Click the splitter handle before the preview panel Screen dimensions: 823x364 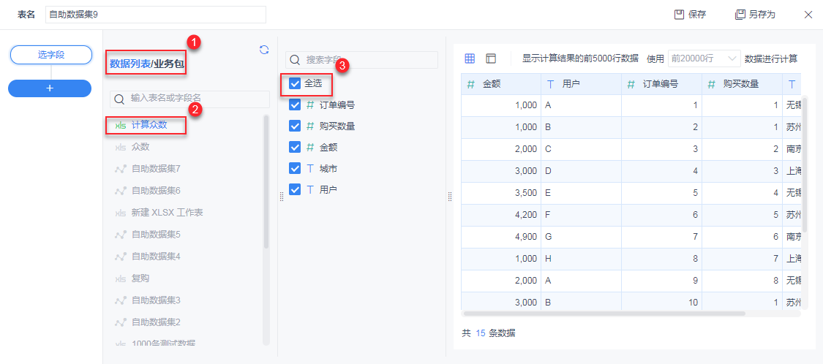tap(450, 197)
